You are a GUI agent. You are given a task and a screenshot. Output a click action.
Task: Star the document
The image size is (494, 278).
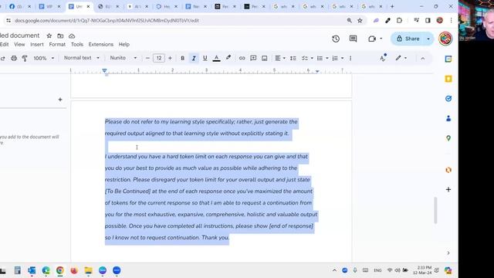(49, 36)
